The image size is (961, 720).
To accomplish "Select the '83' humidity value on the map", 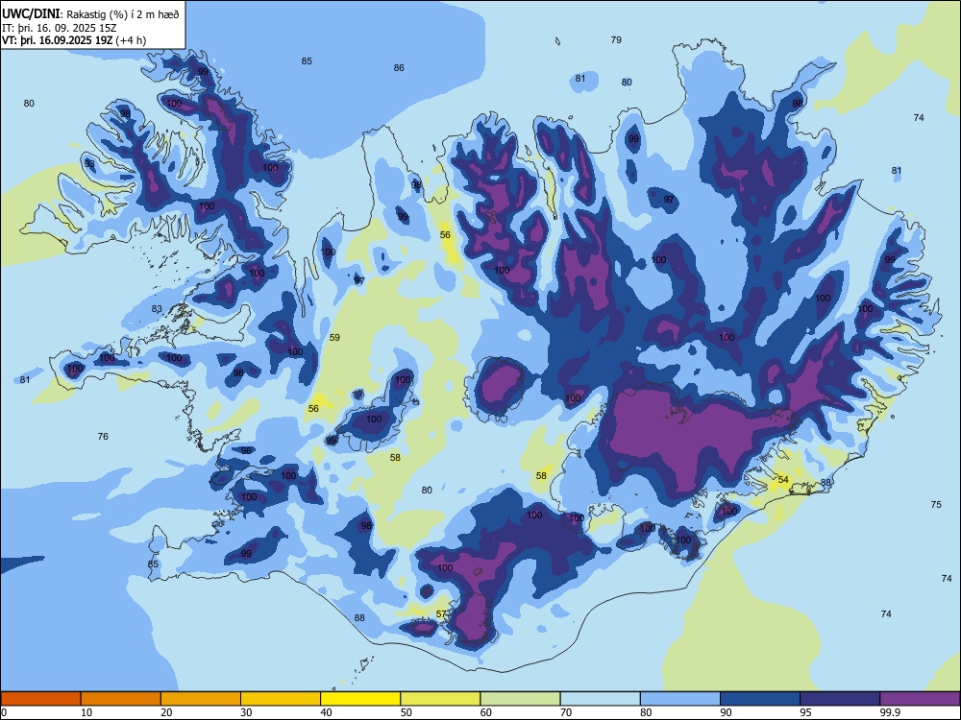I will (157, 308).
